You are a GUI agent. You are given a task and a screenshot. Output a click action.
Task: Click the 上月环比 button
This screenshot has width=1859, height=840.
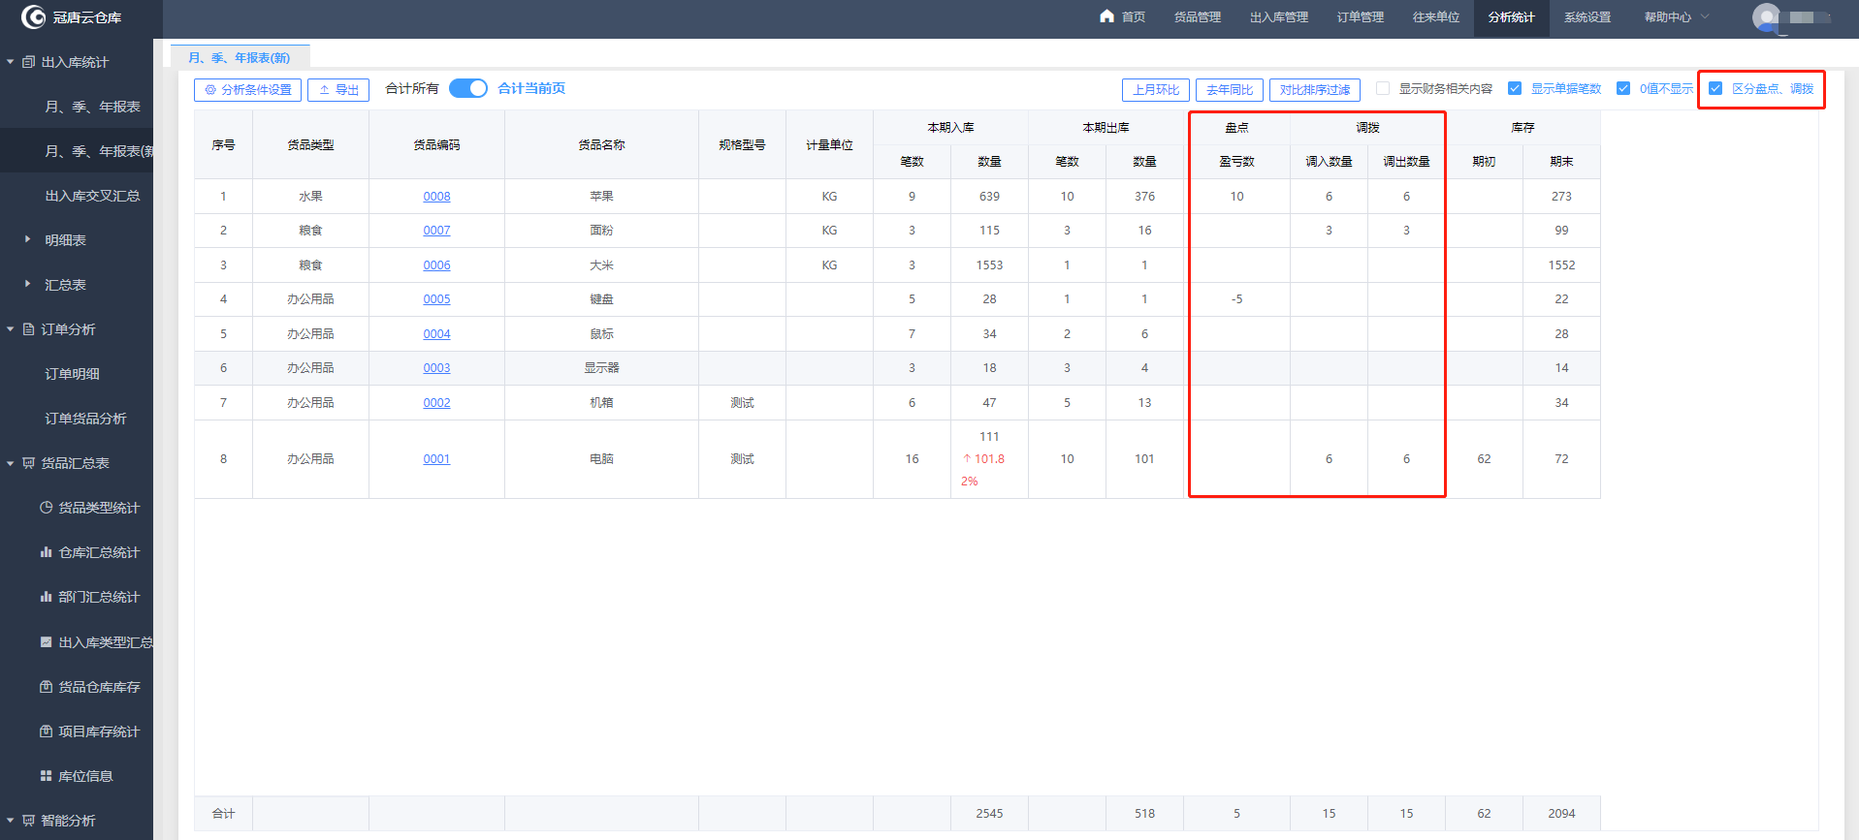(x=1156, y=90)
